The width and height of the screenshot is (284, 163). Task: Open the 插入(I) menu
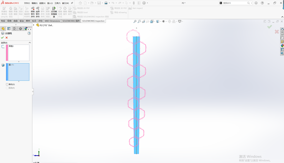(50, 3)
